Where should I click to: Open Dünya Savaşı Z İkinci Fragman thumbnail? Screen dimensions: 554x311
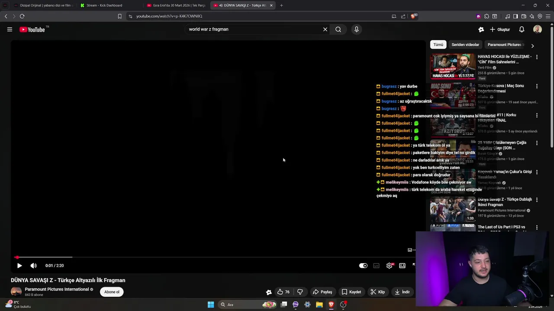click(x=453, y=209)
